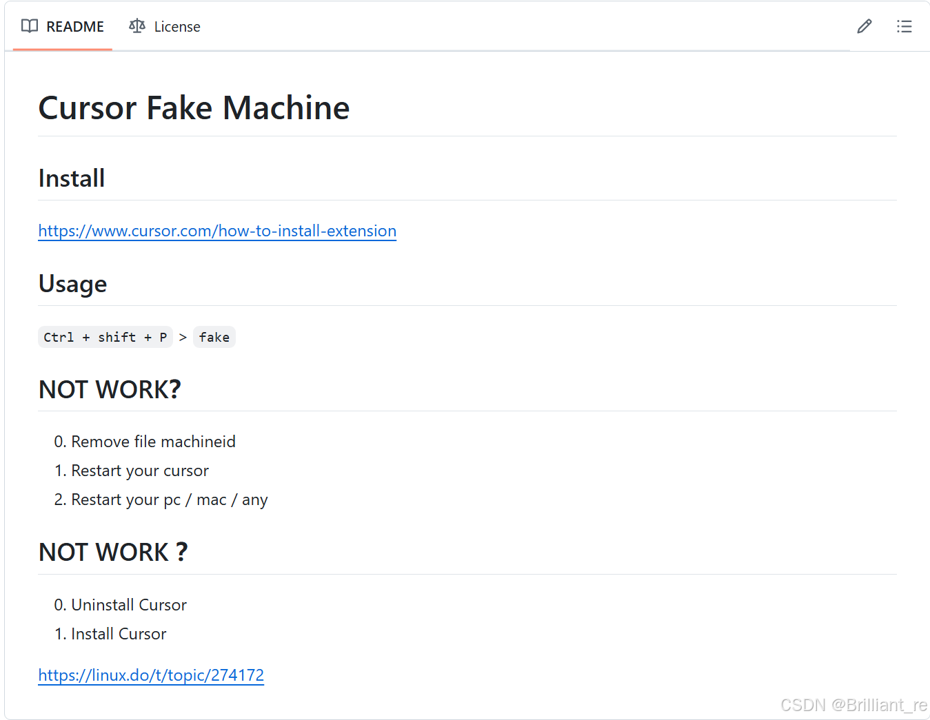Click the 'Remove file machineid' list item

point(153,442)
